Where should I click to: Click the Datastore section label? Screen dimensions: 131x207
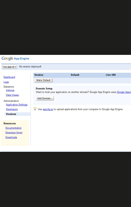coord(9,87)
